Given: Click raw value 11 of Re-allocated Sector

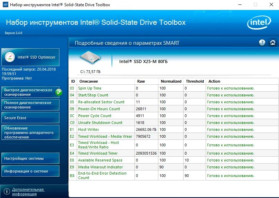Looking at the screenshot, I should click(138, 102).
